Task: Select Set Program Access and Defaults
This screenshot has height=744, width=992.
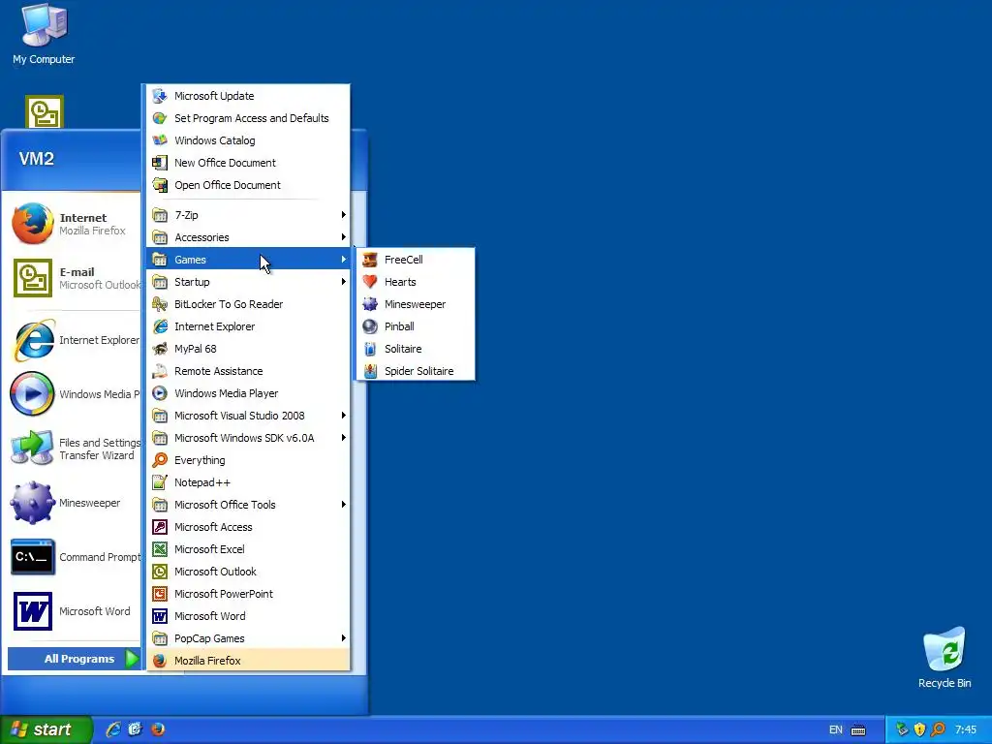Action: tap(248, 118)
